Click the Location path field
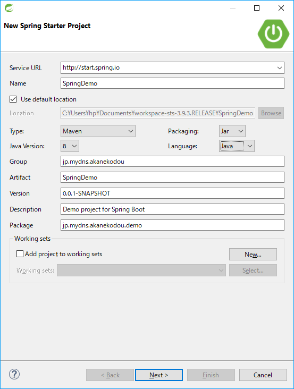This screenshot has height=389, width=294. click(157, 113)
